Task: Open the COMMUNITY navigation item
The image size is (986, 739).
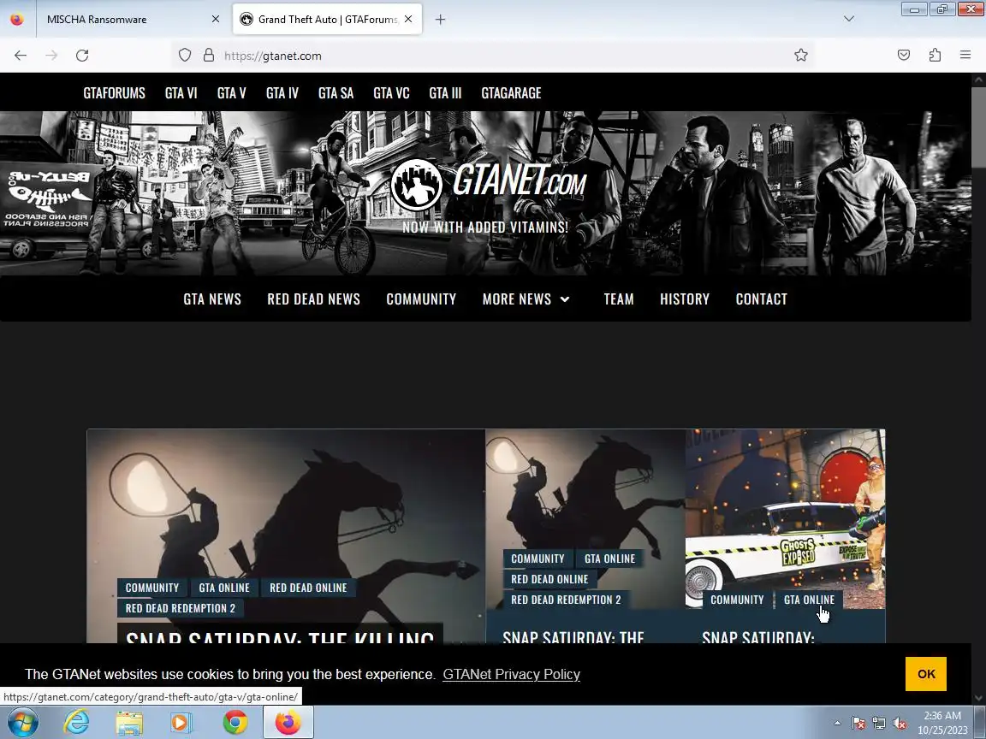Action: click(x=421, y=299)
